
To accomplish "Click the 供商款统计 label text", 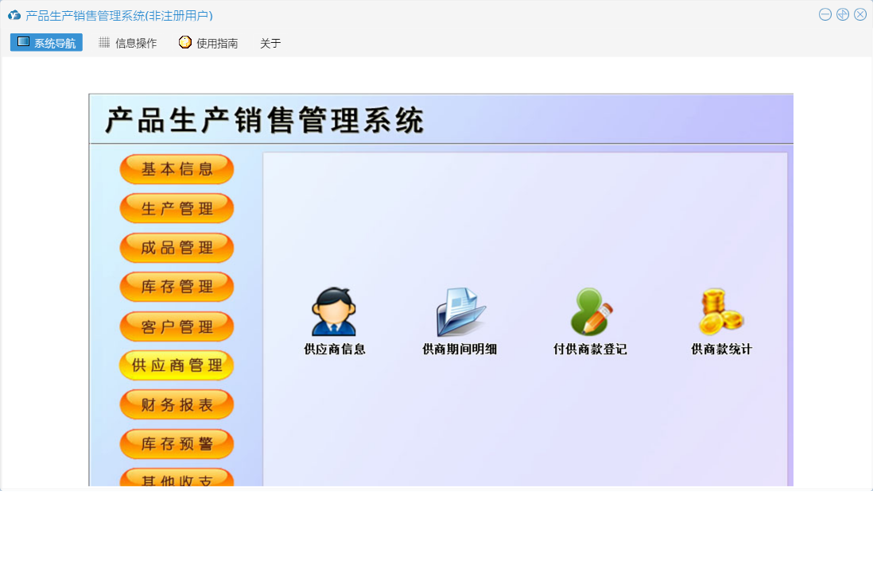I will click(722, 349).
